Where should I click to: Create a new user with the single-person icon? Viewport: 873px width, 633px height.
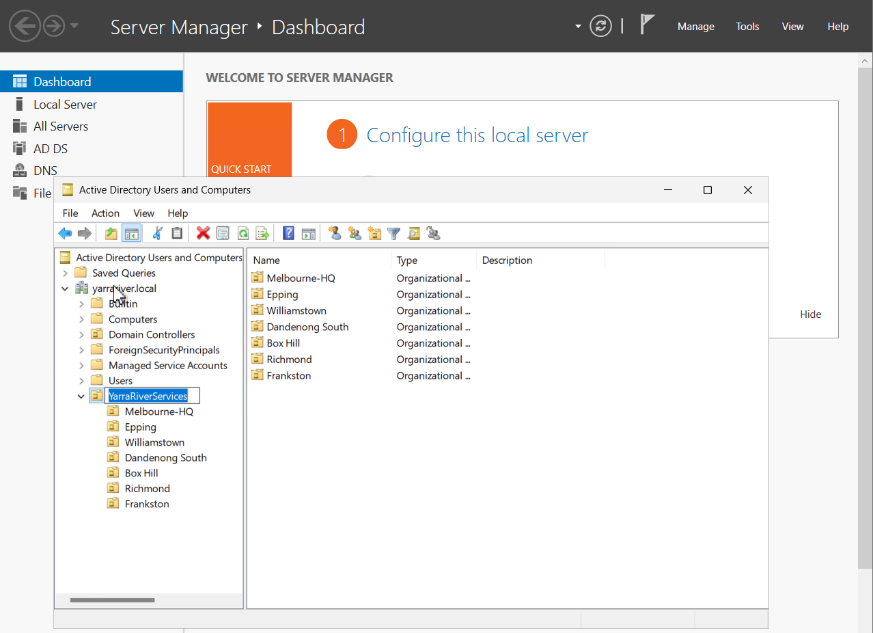click(x=335, y=234)
